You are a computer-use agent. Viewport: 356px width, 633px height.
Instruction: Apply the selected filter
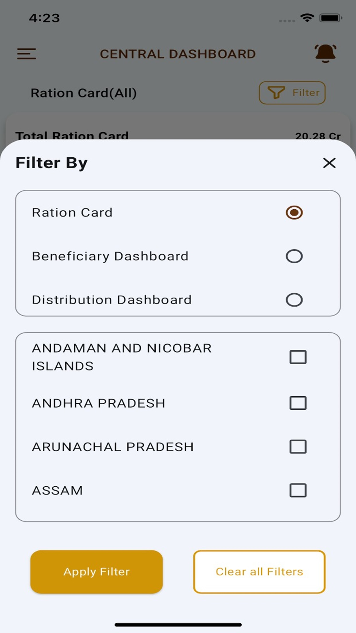(x=97, y=572)
